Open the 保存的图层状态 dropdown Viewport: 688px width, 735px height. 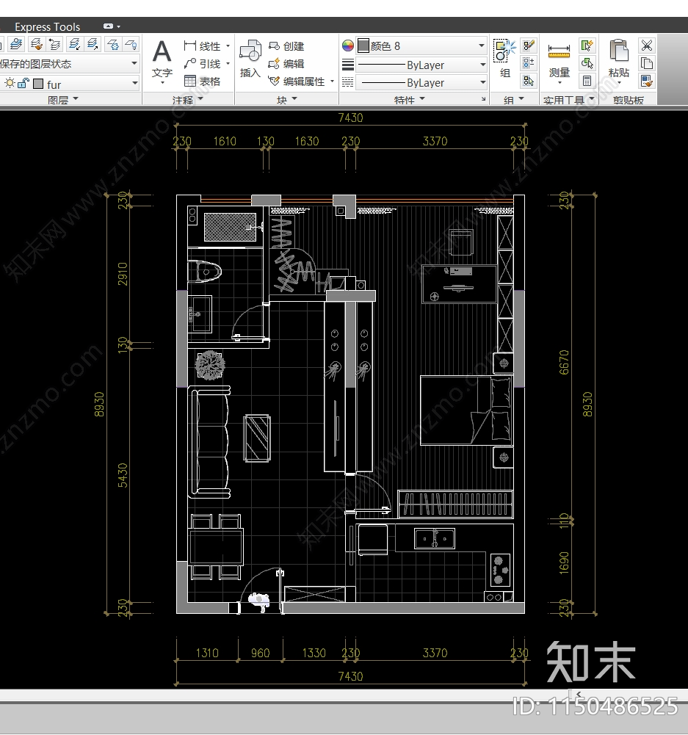[x=133, y=63]
